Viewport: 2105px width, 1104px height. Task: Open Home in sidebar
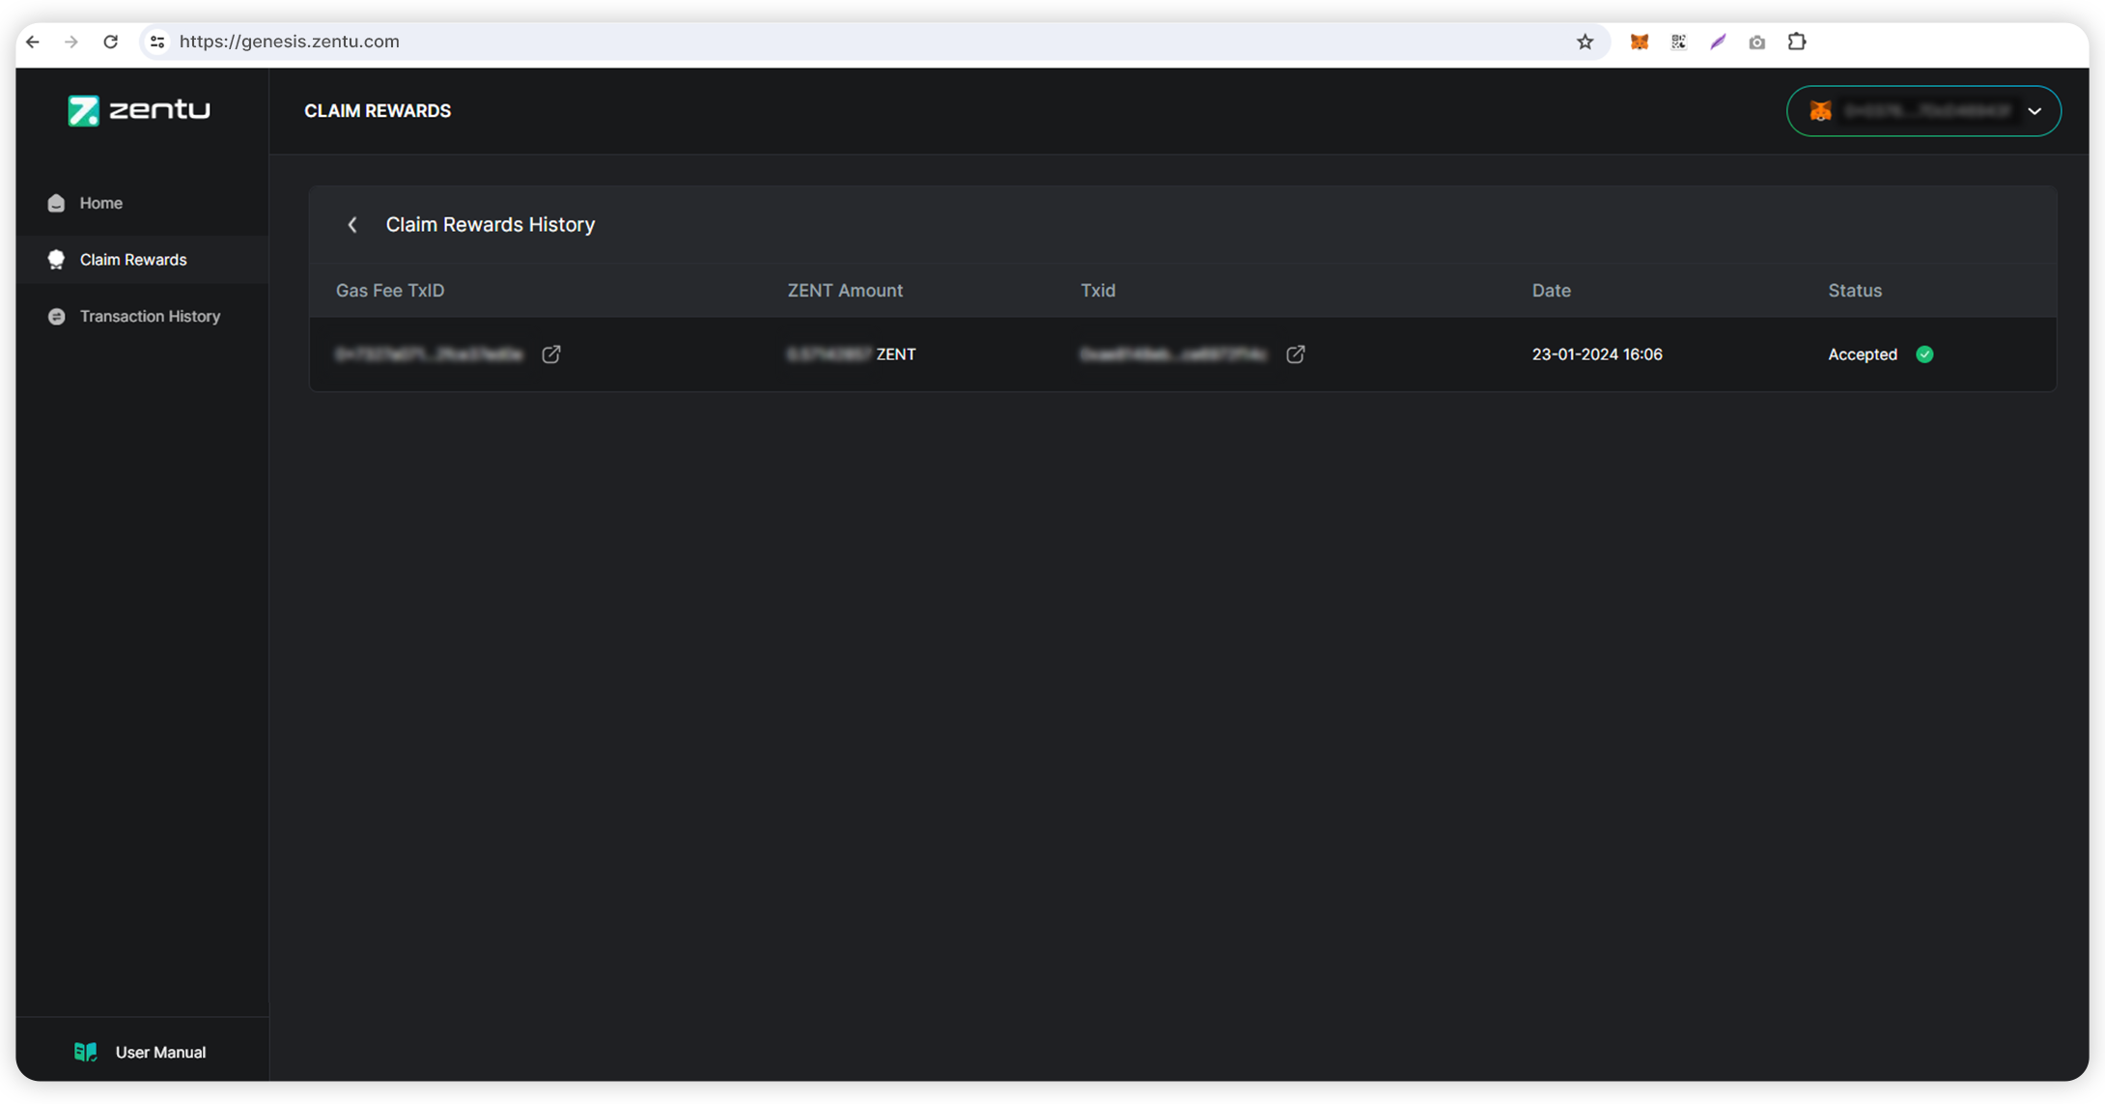(x=100, y=203)
